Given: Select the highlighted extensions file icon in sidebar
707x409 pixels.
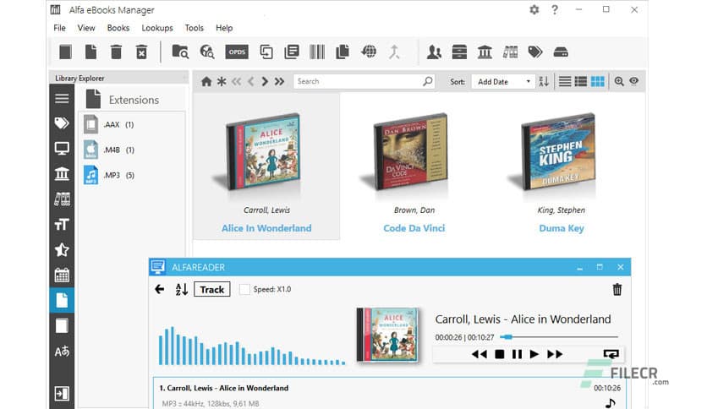Looking at the screenshot, I should click(x=62, y=300).
